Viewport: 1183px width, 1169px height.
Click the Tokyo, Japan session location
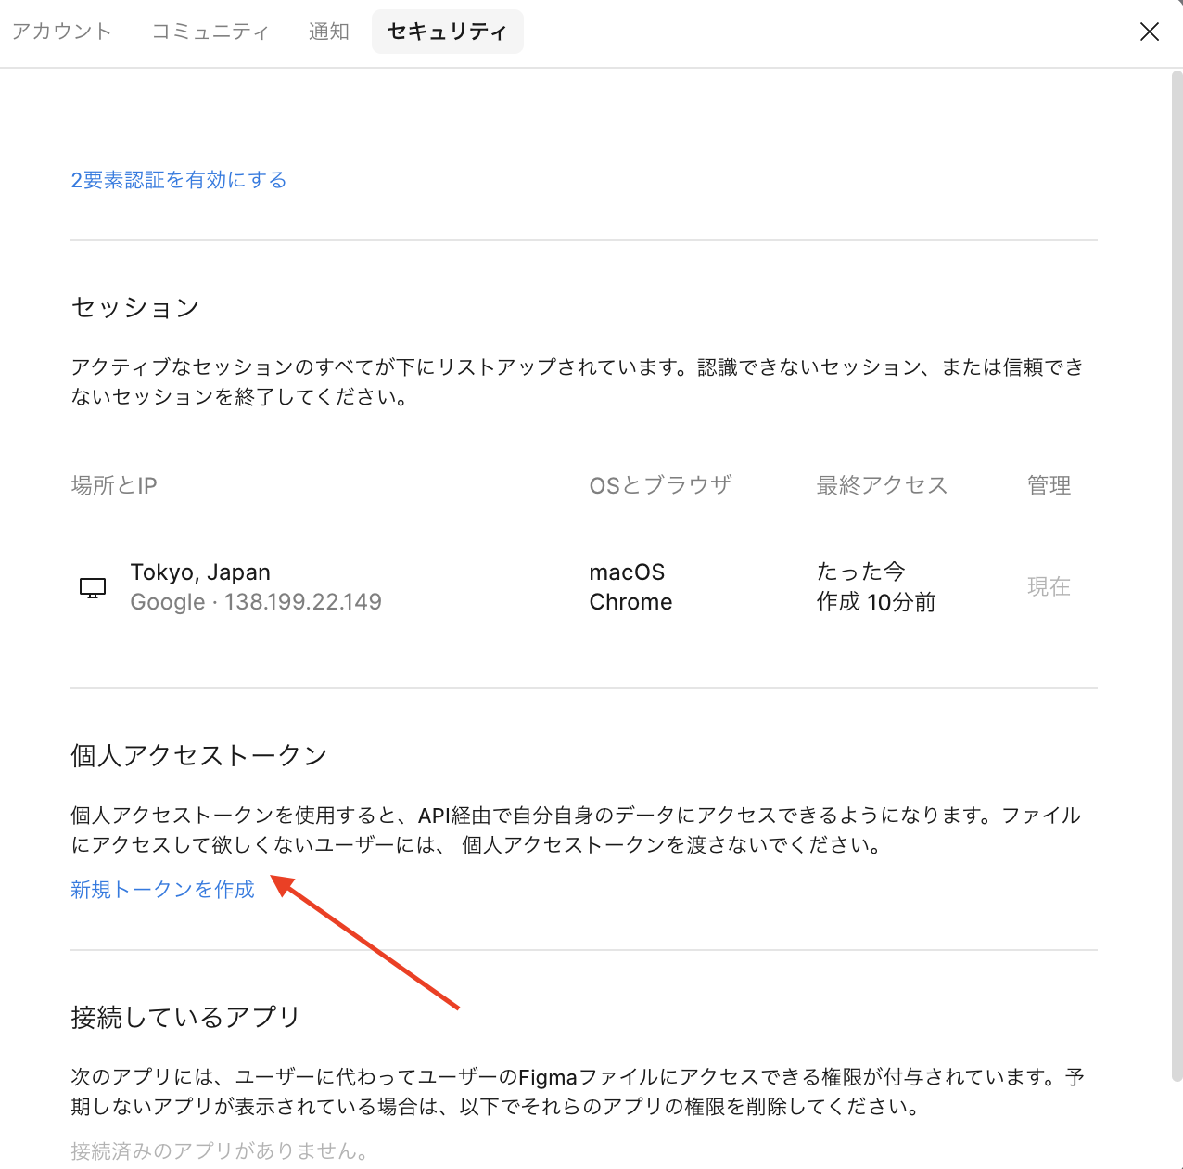(200, 572)
